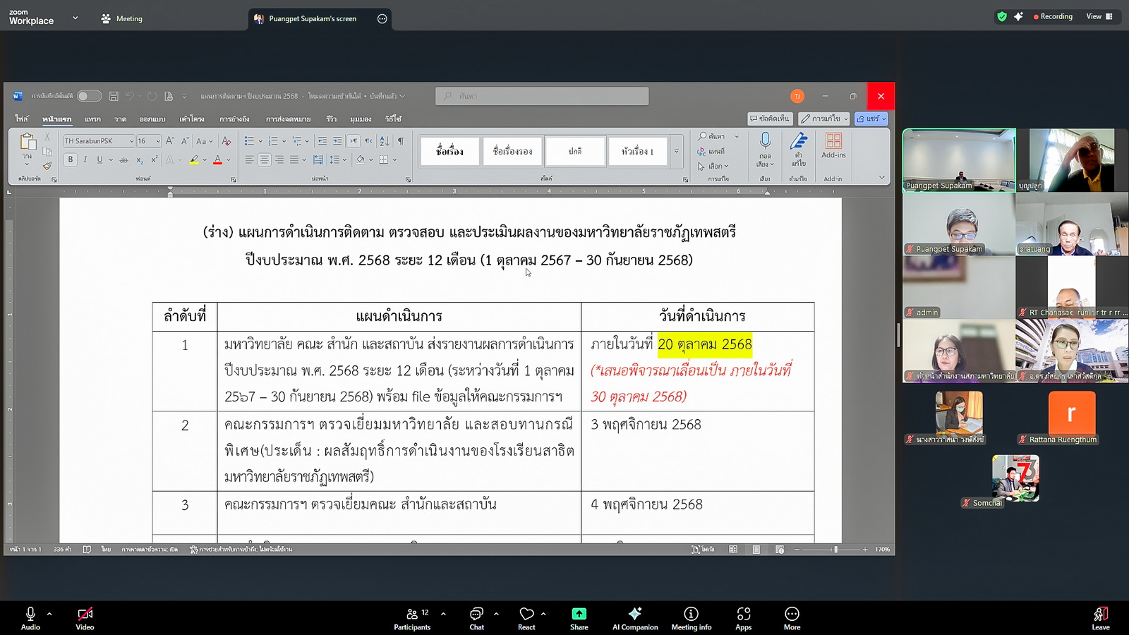
Task: Open the View layout button
Action: point(1099,17)
